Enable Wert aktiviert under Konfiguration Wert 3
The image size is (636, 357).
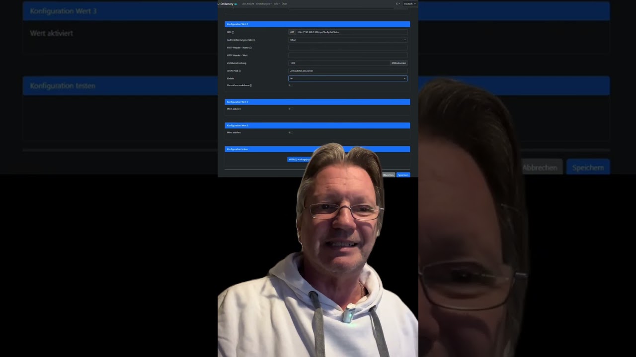pyautogui.click(x=291, y=132)
